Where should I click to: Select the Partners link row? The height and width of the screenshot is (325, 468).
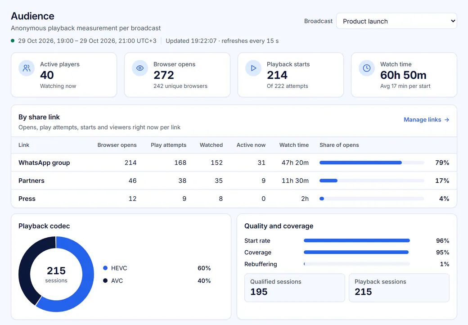click(234, 181)
